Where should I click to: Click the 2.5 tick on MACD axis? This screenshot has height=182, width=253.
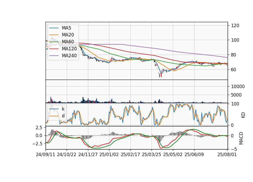tap(39, 128)
